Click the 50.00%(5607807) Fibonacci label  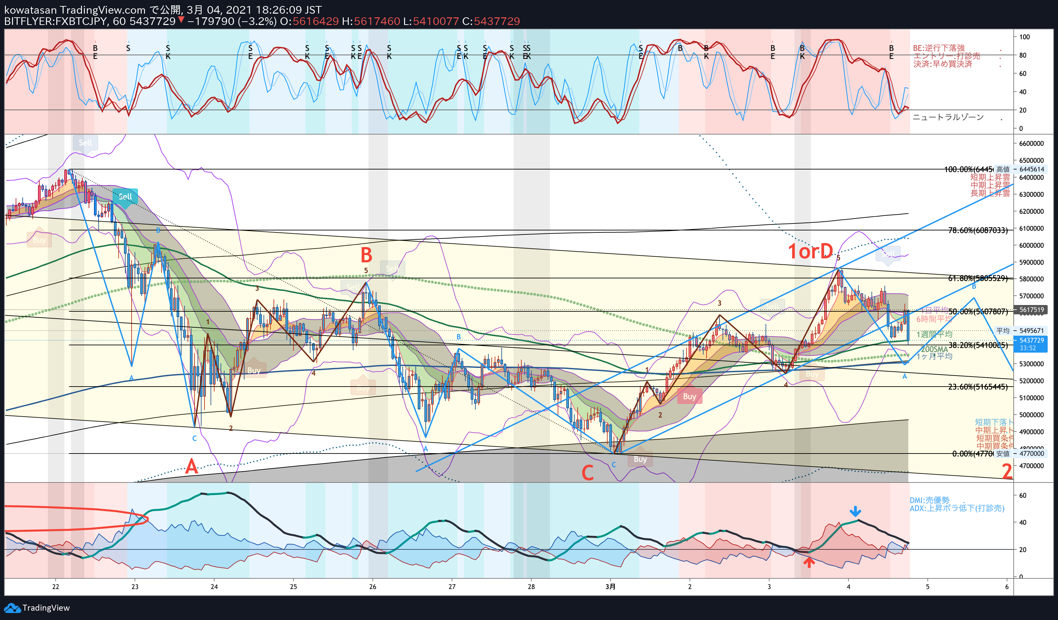(x=978, y=311)
